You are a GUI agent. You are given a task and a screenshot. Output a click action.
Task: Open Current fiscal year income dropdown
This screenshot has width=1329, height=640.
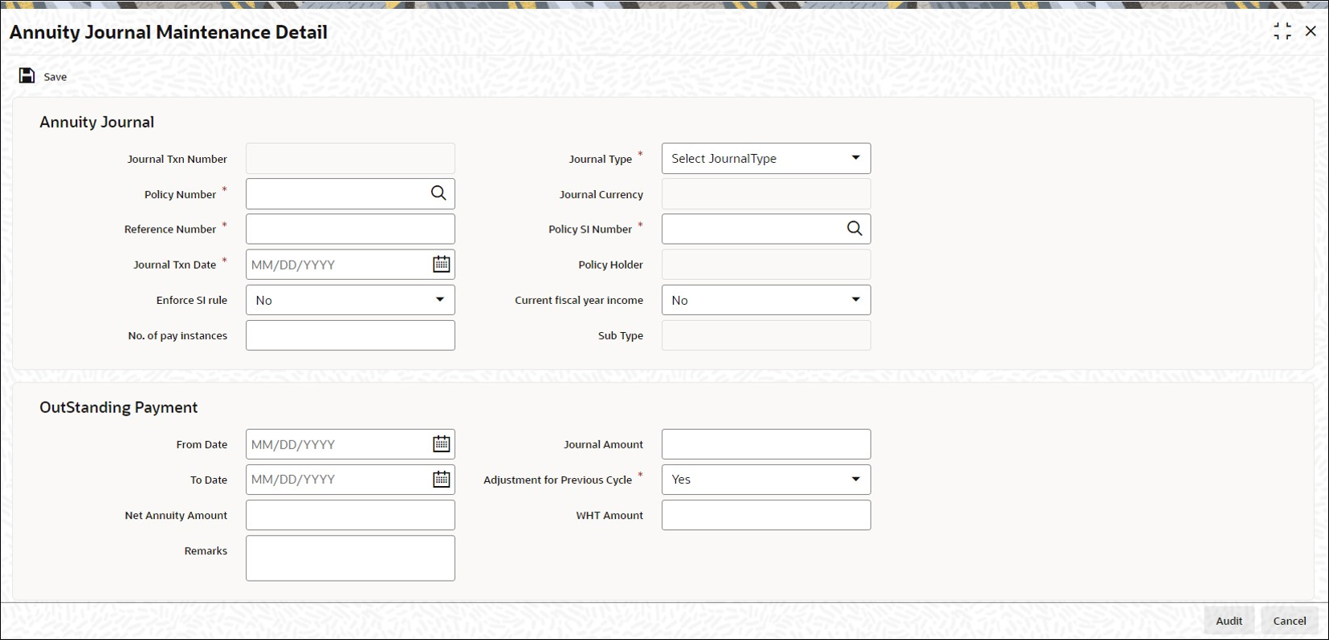(766, 300)
